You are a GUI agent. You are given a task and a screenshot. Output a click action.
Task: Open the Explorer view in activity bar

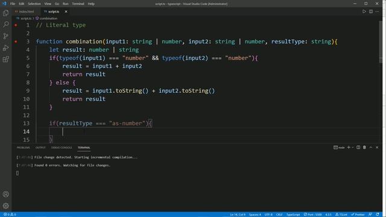5,13
